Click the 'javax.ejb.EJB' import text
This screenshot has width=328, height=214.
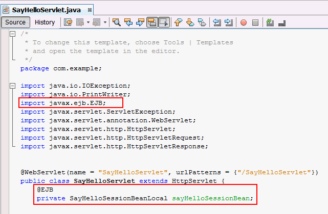pyautogui.click(x=76, y=103)
